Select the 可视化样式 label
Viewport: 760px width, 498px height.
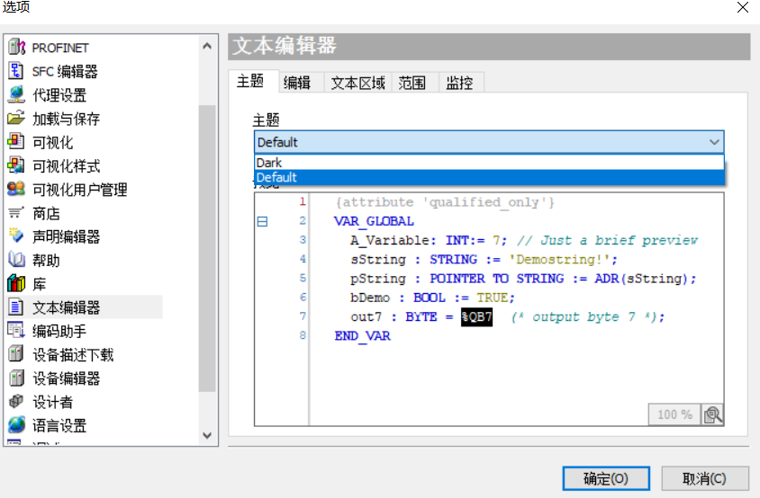tap(67, 166)
